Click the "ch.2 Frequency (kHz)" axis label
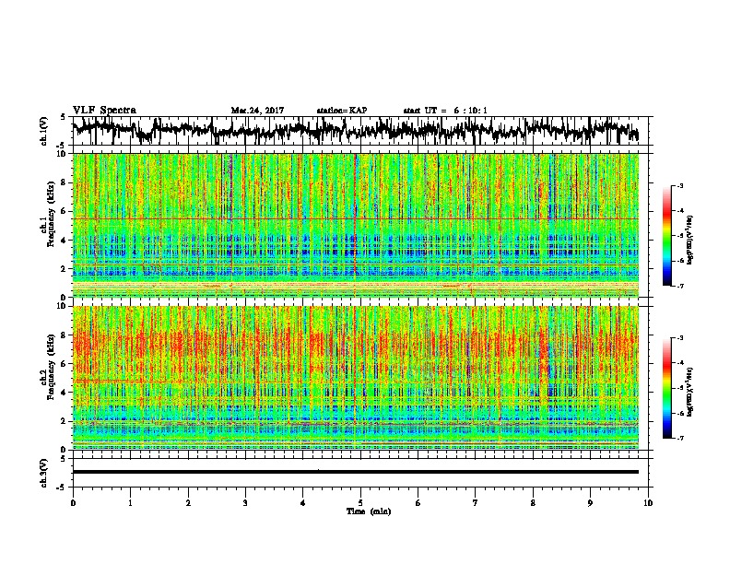Viewport: 730px width, 564px height. point(49,367)
